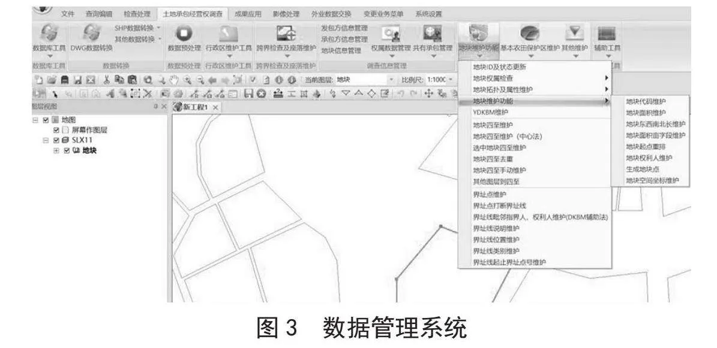
Task: Click 承包方信息管理 button
Action: point(344,40)
